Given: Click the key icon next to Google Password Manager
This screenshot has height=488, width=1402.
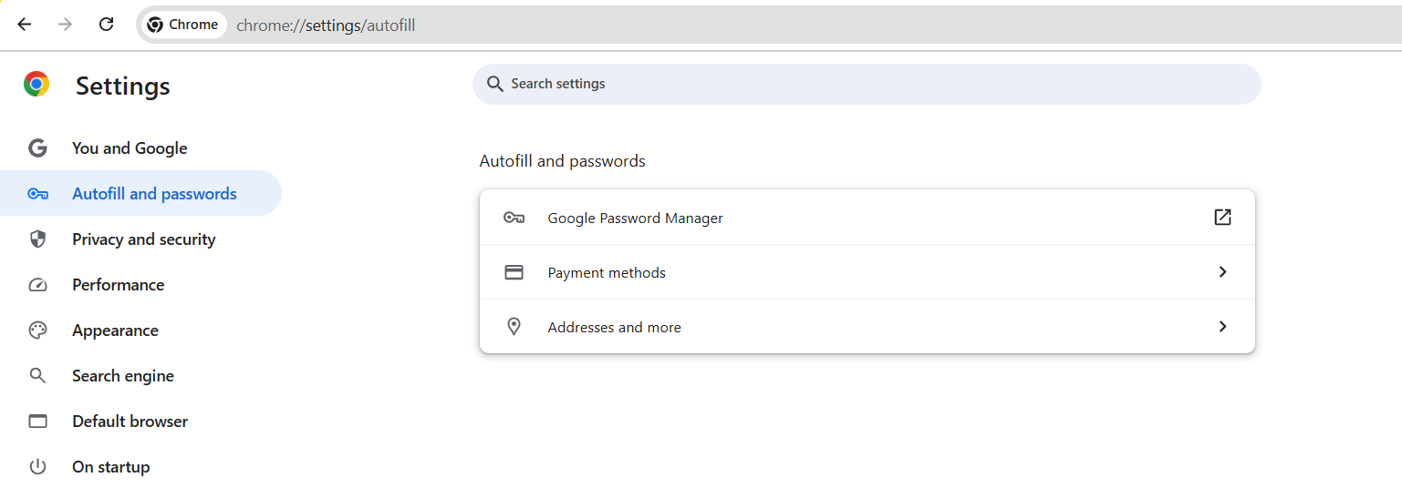Looking at the screenshot, I should (514, 218).
